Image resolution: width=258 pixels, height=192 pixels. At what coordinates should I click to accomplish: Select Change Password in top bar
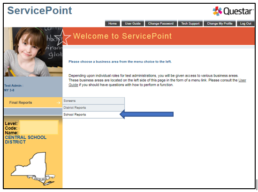coord(161,23)
